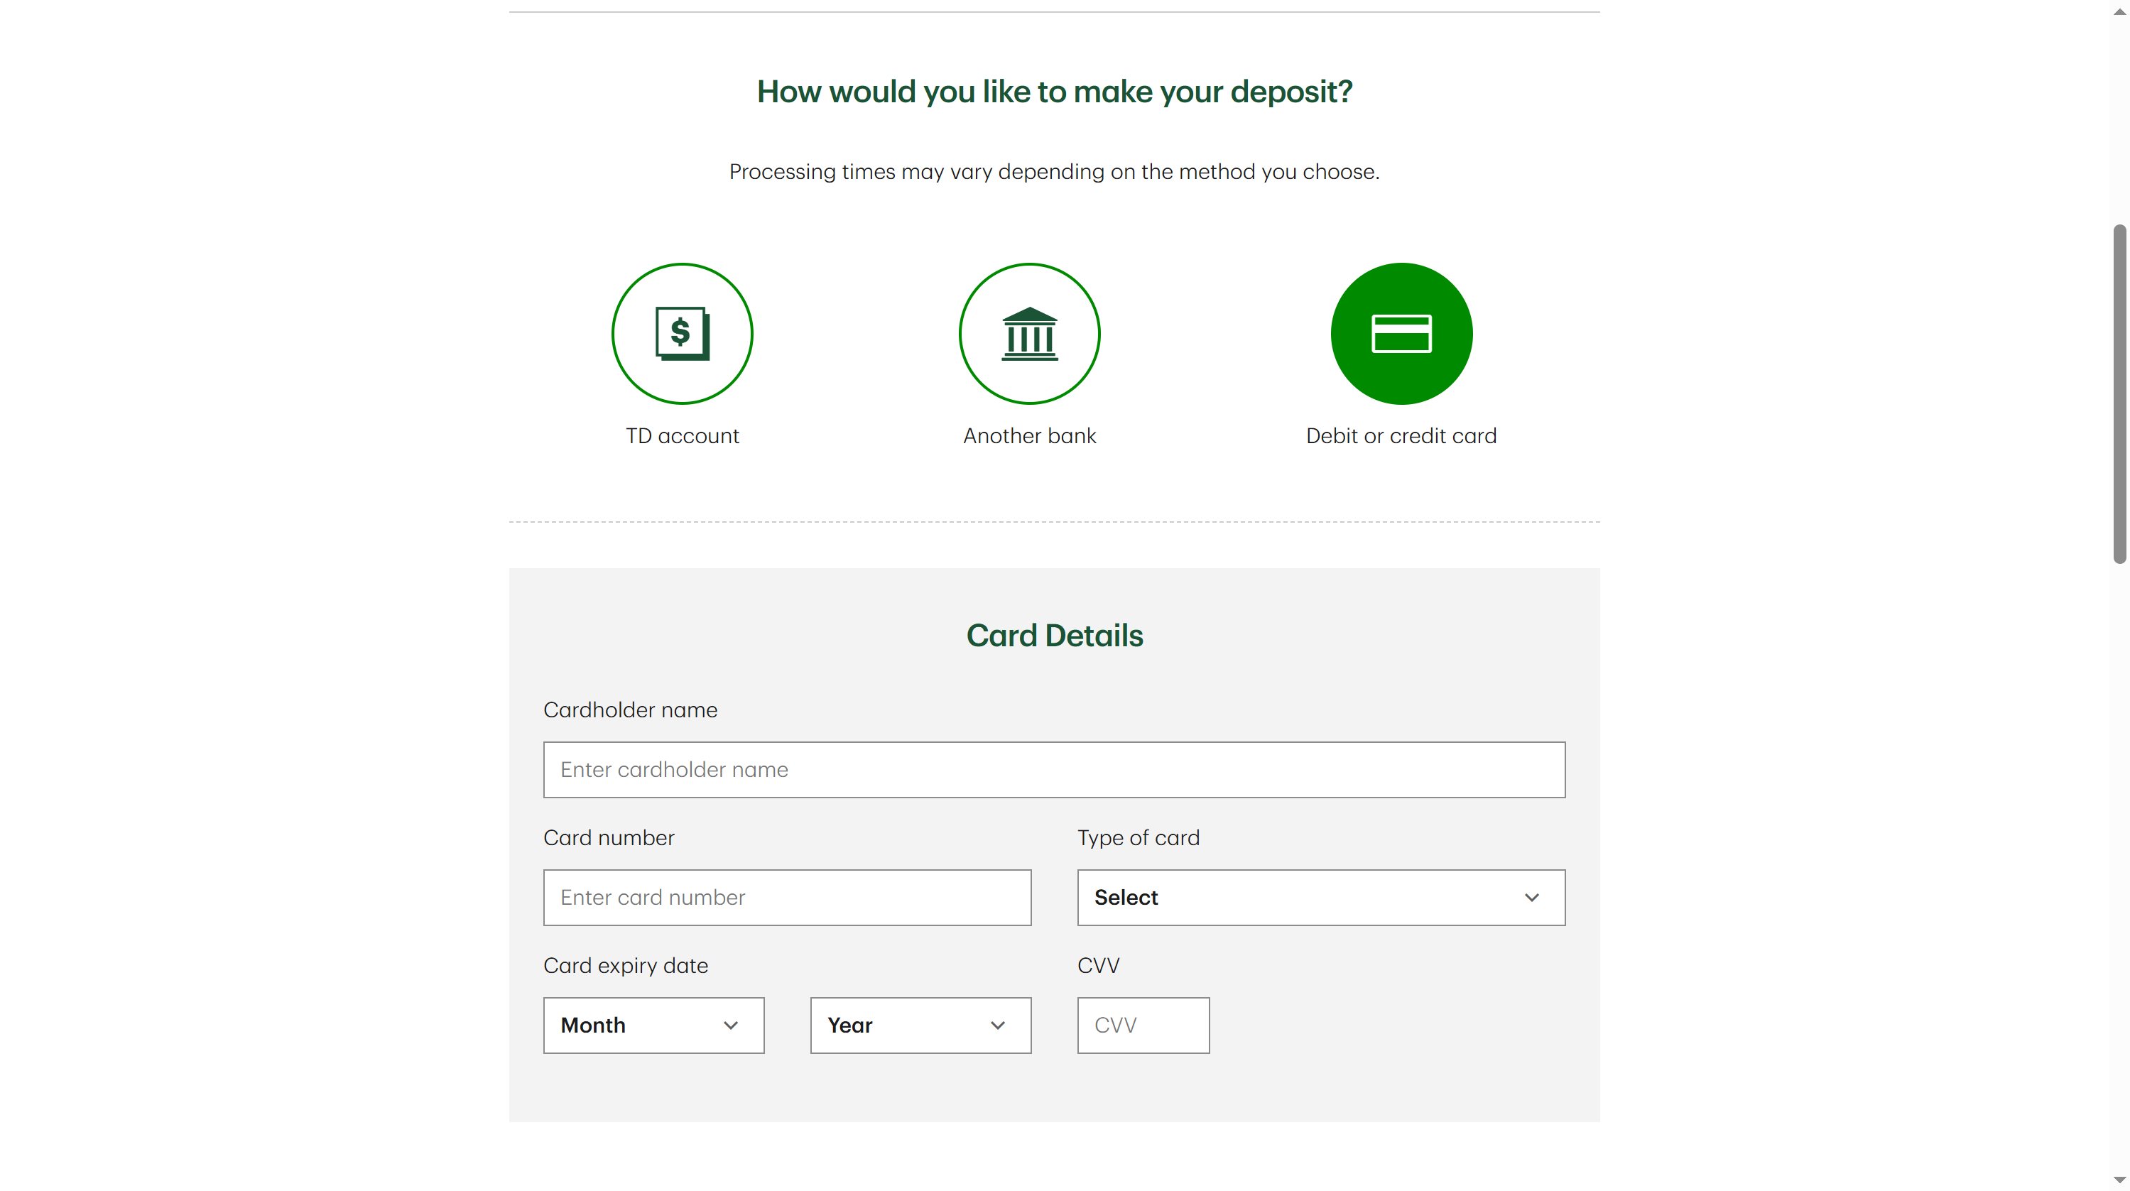This screenshot has height=1191, width=2130.
Task: Click the "TD account" text label
Action: [682, 436]
